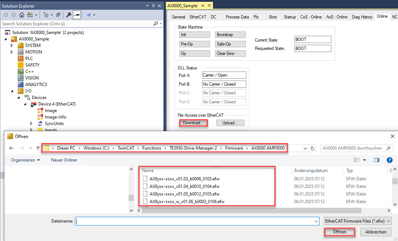Click the Download... button under File Access
398x241 pixels.
193,123
